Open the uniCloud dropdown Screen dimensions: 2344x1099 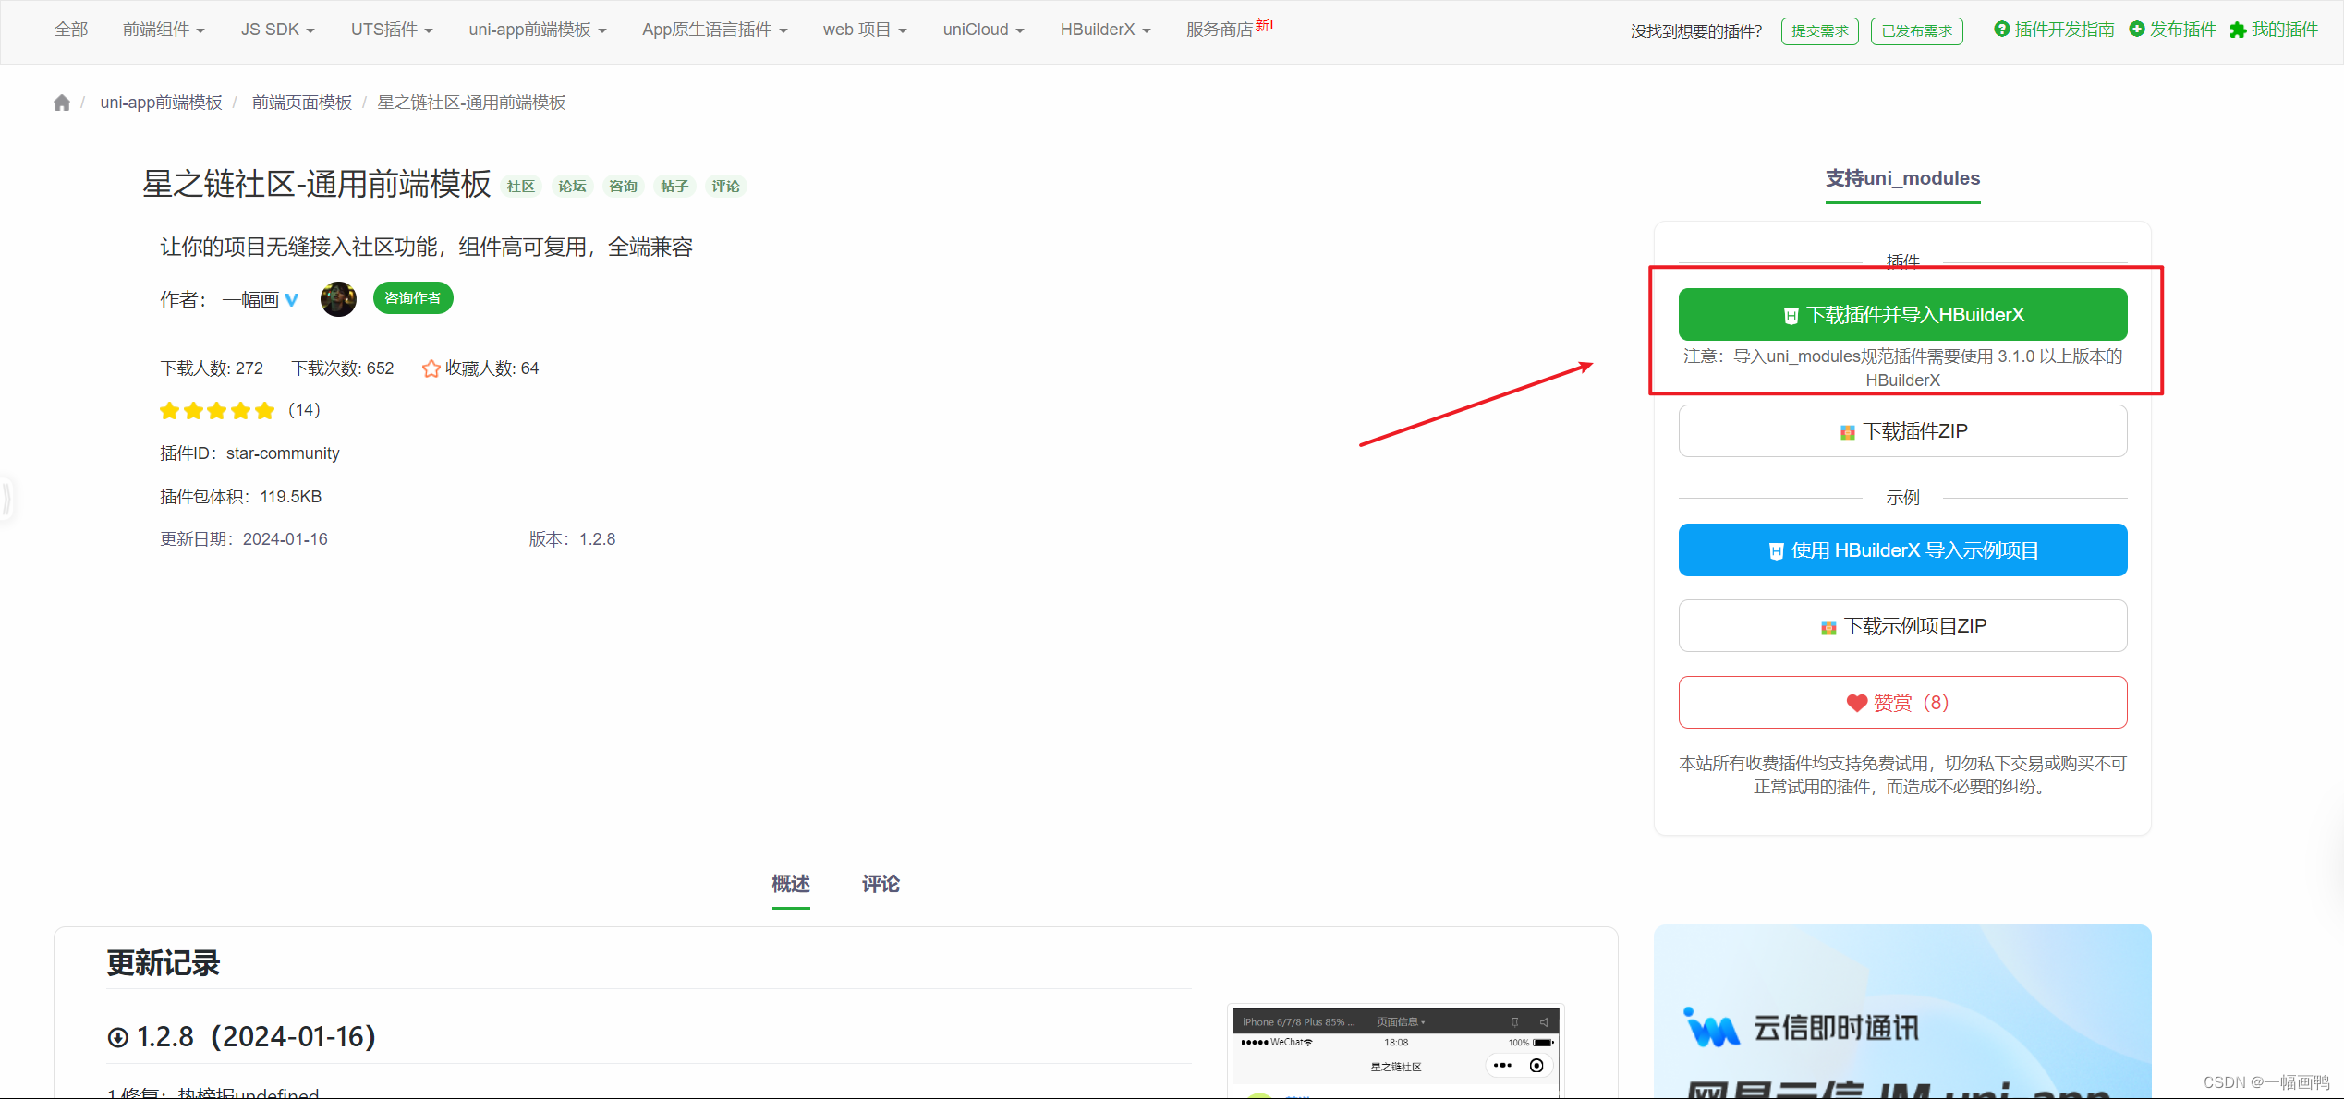pos(984,30)
